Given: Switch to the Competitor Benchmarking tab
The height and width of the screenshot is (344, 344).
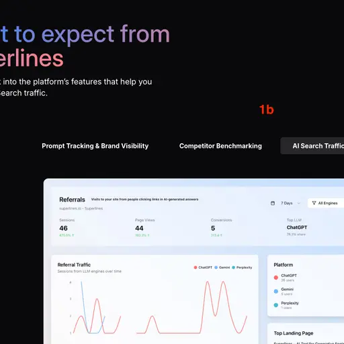Looking at the screenshot, I should [x=220, y=146].
